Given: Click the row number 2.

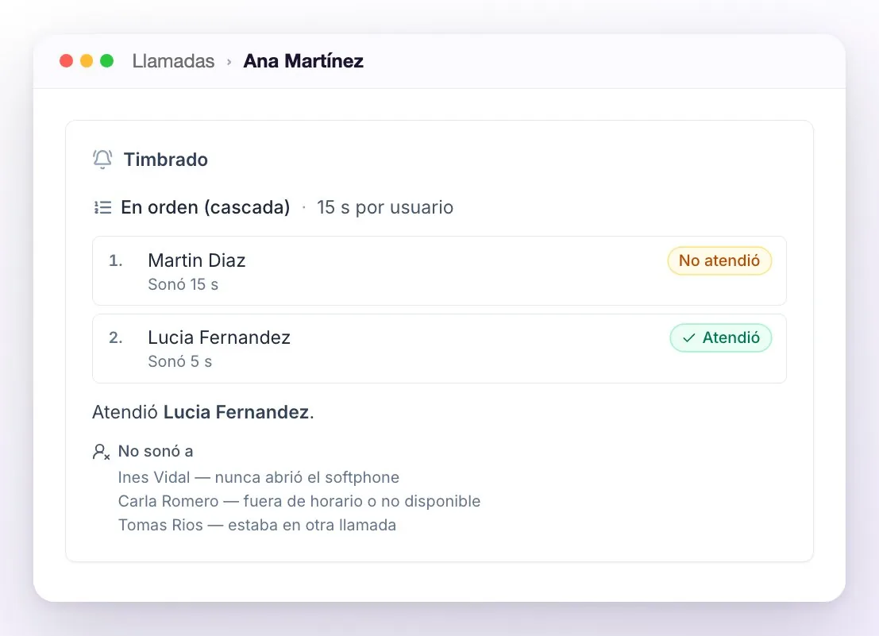Looking at the screenshot, I should click(x=115, y=337).
